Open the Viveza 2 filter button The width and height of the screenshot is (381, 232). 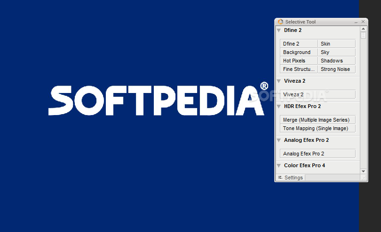click(318, 94)
